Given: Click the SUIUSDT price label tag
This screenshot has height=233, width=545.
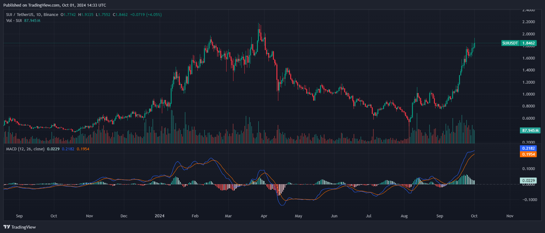Looking at the screenshot, I should pyautogui.click(x=510, y=43).
